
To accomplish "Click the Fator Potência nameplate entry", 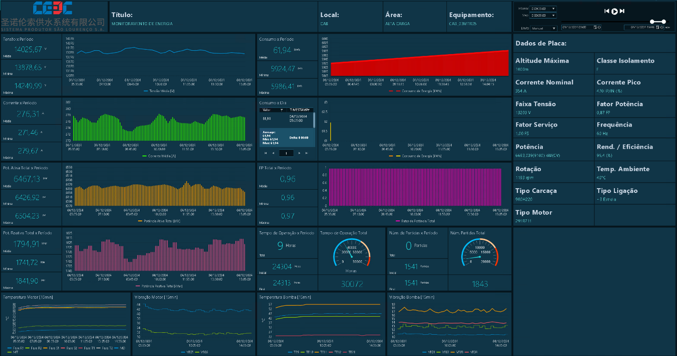I will pos(635,107).
